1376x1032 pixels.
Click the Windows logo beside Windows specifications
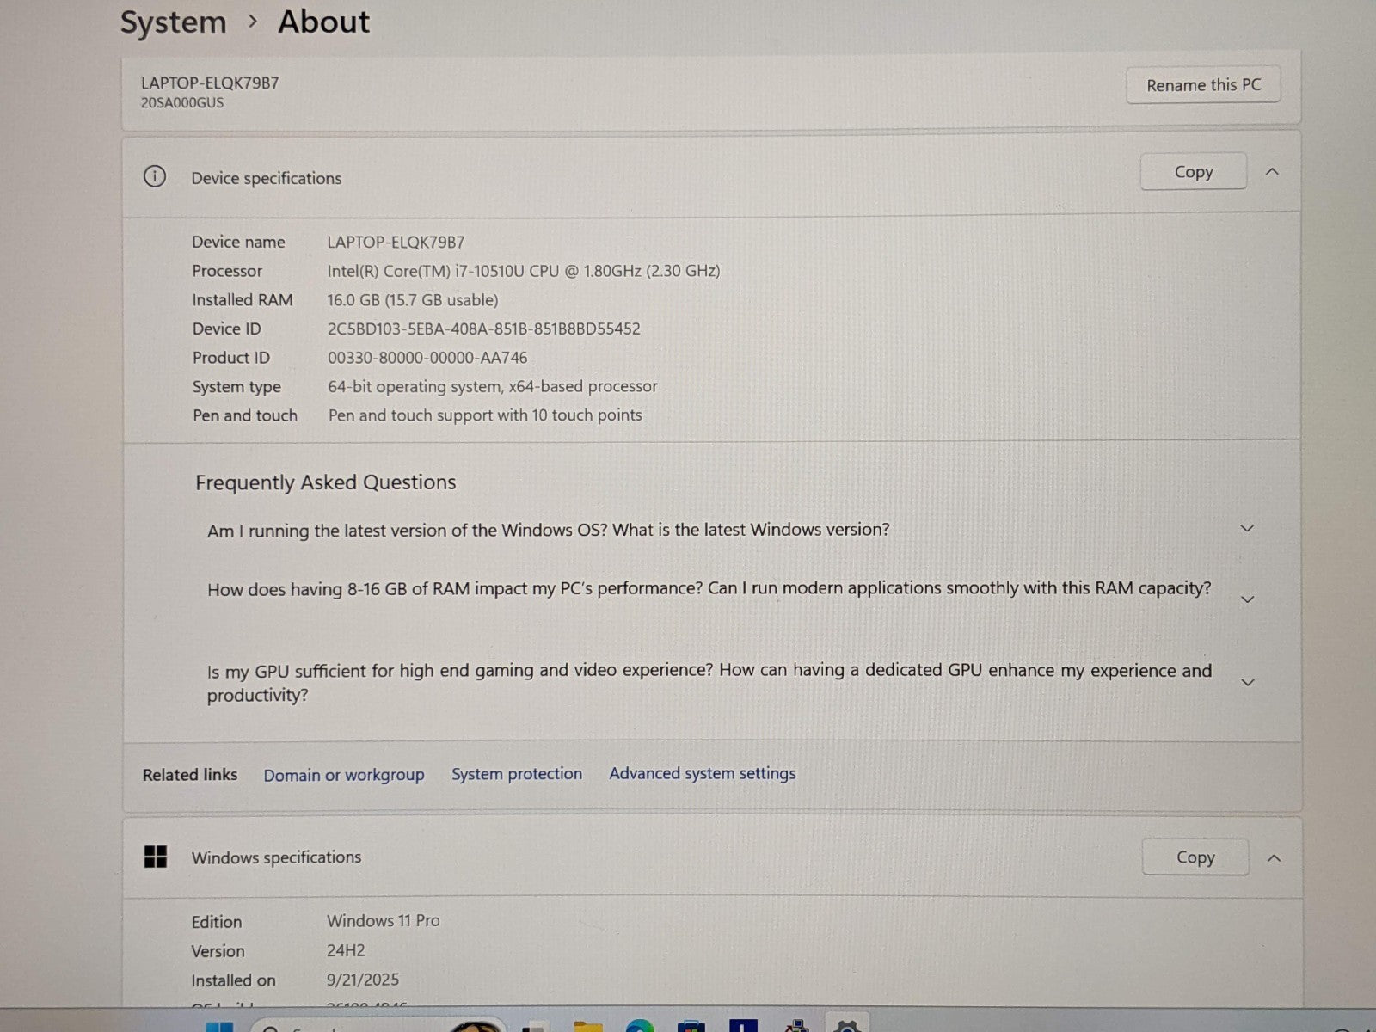156,857
